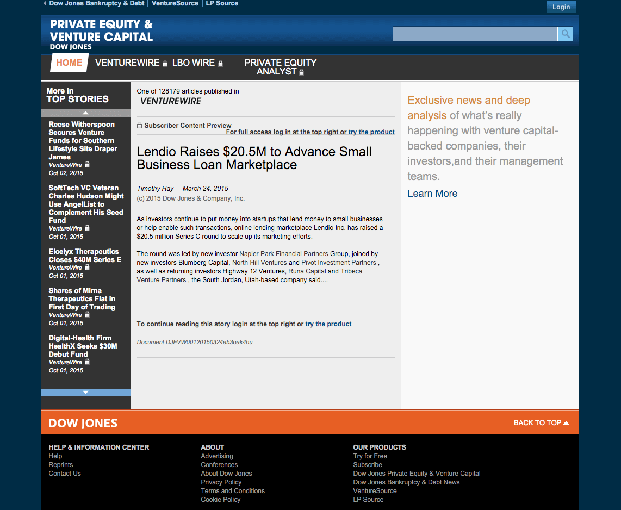Open Try for Free footer link

pyautogui.click(x=370, y=456)
